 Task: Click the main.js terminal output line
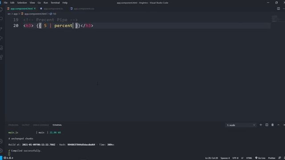35,132
